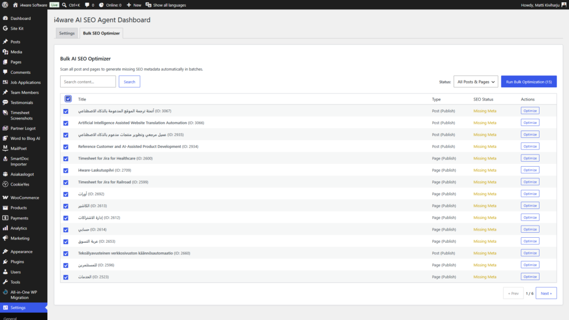Uncheck the row with ID: 2523
The width and height of the screenshot is (569, 320).
tap(66, 277)
